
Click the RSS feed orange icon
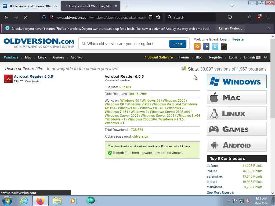click(x=197, y=46)
